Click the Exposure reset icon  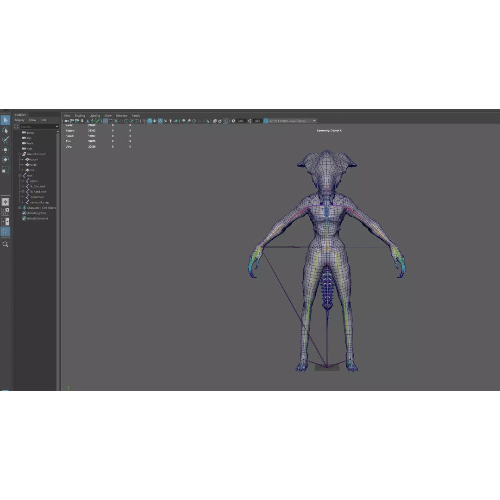point(233,121)
